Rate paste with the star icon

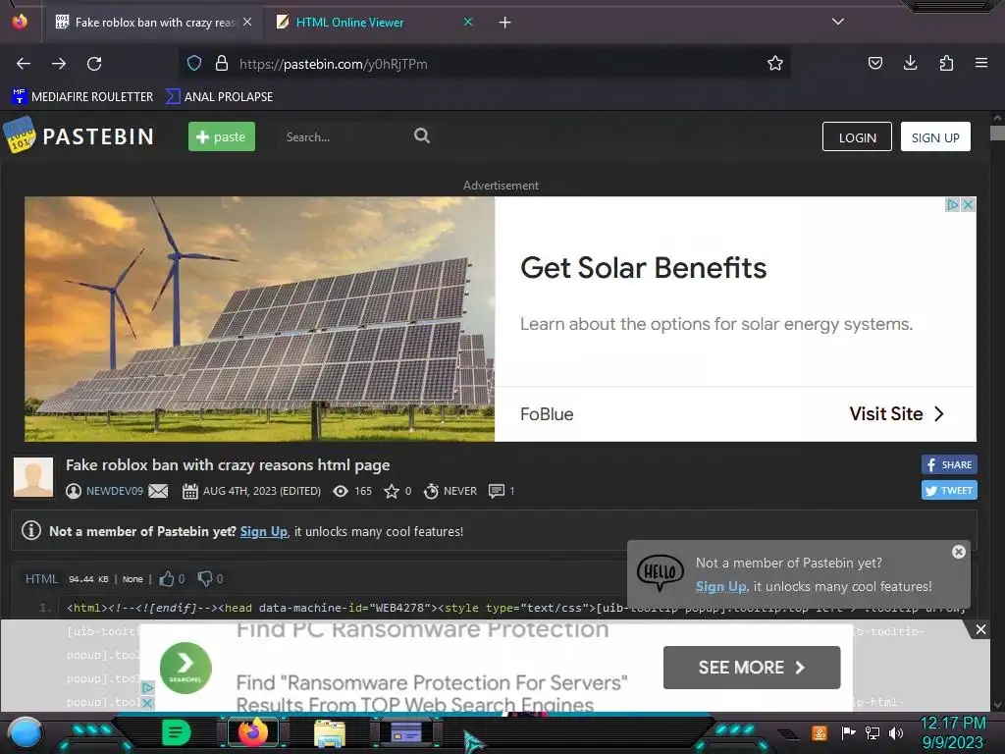[391, 491]
